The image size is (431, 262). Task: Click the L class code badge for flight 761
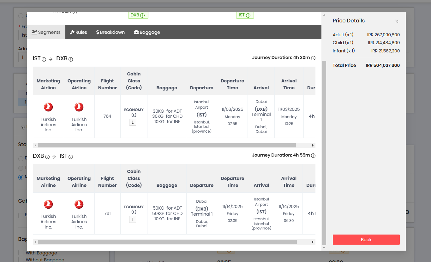click(133, 219)
